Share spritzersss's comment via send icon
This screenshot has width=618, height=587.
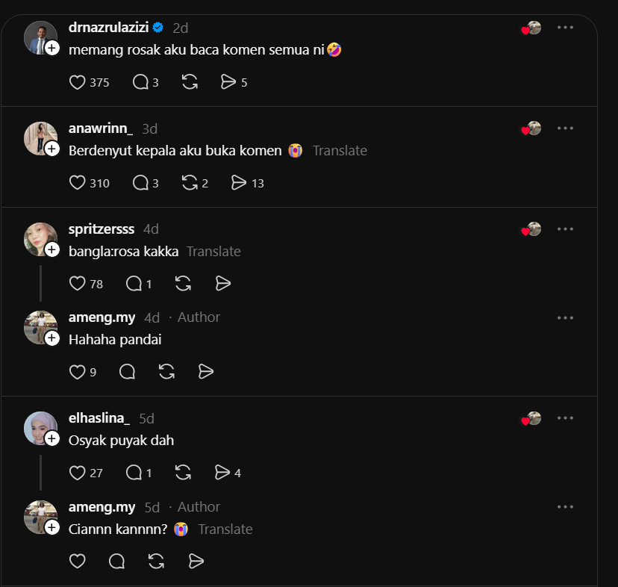coord(223,284)
